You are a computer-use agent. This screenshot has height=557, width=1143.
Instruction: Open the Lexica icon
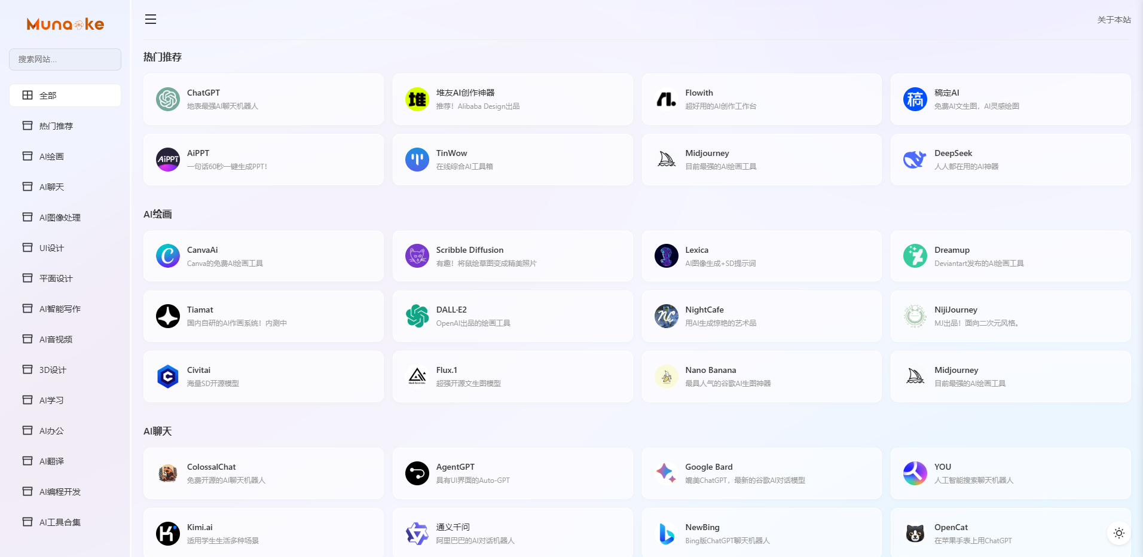(x=666, y=256)
